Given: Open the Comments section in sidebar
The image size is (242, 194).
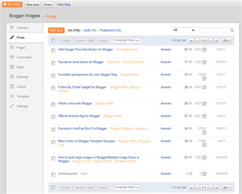Looking at the screenshot, I should coord(25,57).
